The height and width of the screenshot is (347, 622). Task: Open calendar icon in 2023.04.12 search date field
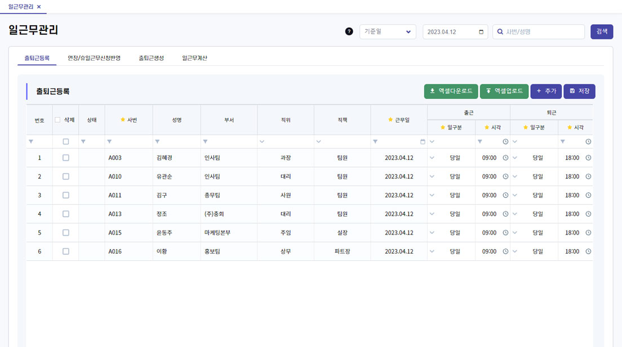click(481, 32)
